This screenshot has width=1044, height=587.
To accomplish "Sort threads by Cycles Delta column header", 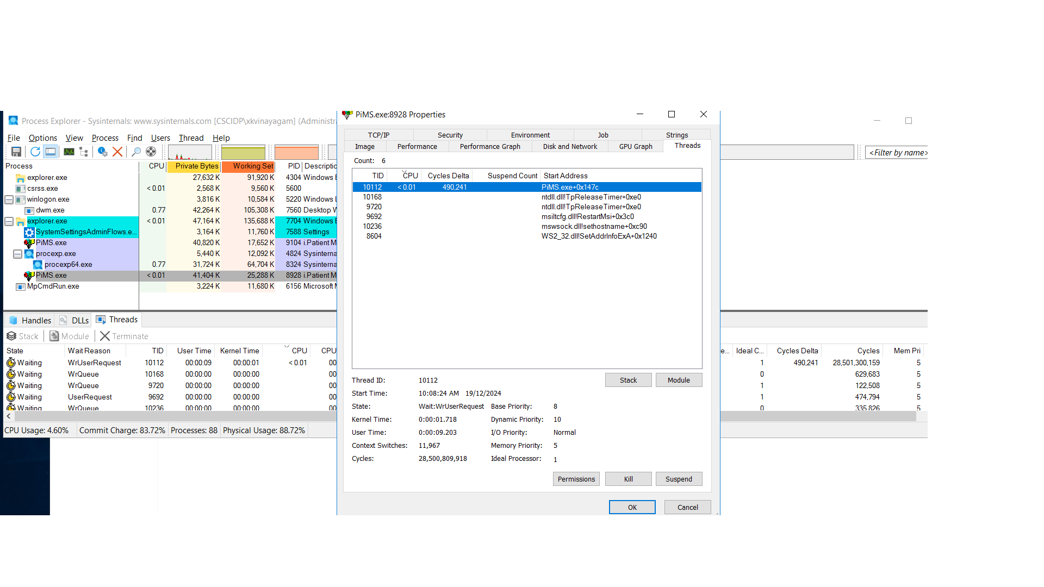I will [x=448, y=176].
